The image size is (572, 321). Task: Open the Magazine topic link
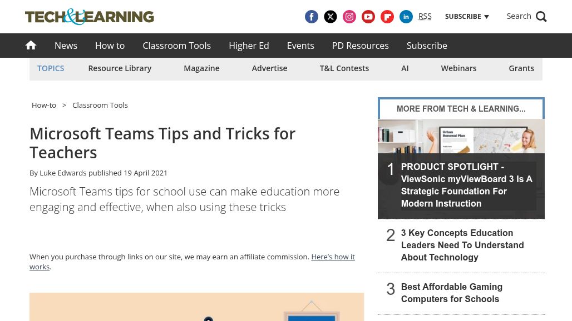click(201, 68)
